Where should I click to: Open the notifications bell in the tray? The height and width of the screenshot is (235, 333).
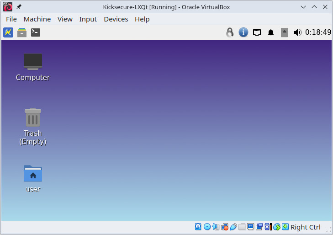pos(271,32)
